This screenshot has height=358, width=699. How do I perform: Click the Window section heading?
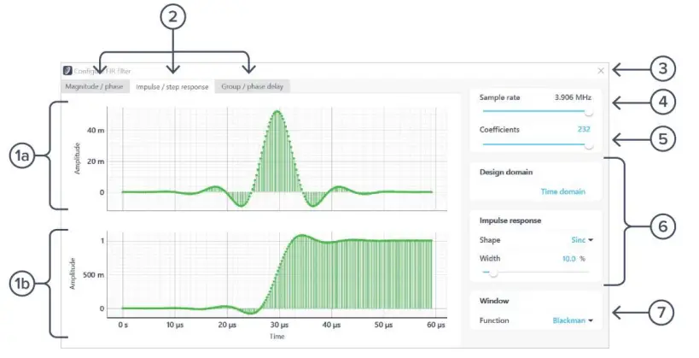(494, 301)
